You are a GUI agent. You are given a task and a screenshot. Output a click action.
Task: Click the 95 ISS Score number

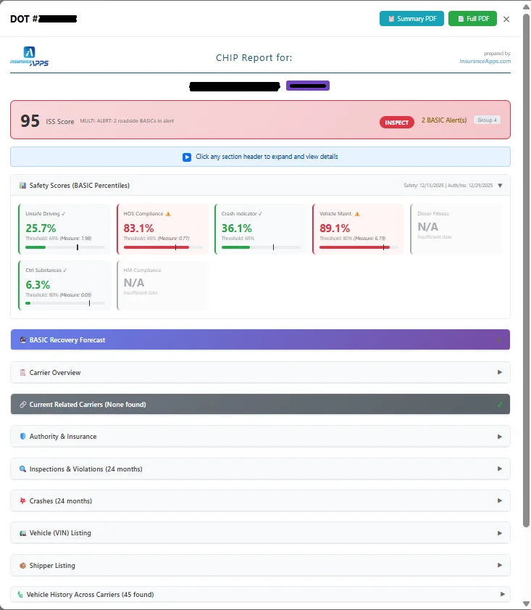point(30,120)
